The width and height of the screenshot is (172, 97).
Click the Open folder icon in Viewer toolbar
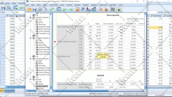coord(29,10)
